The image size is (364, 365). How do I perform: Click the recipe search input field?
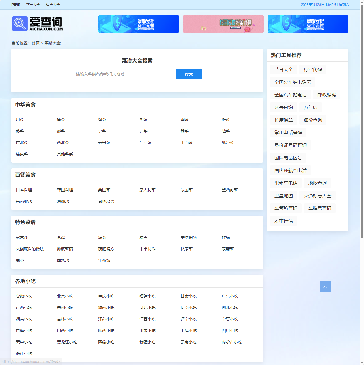[124, 74]
